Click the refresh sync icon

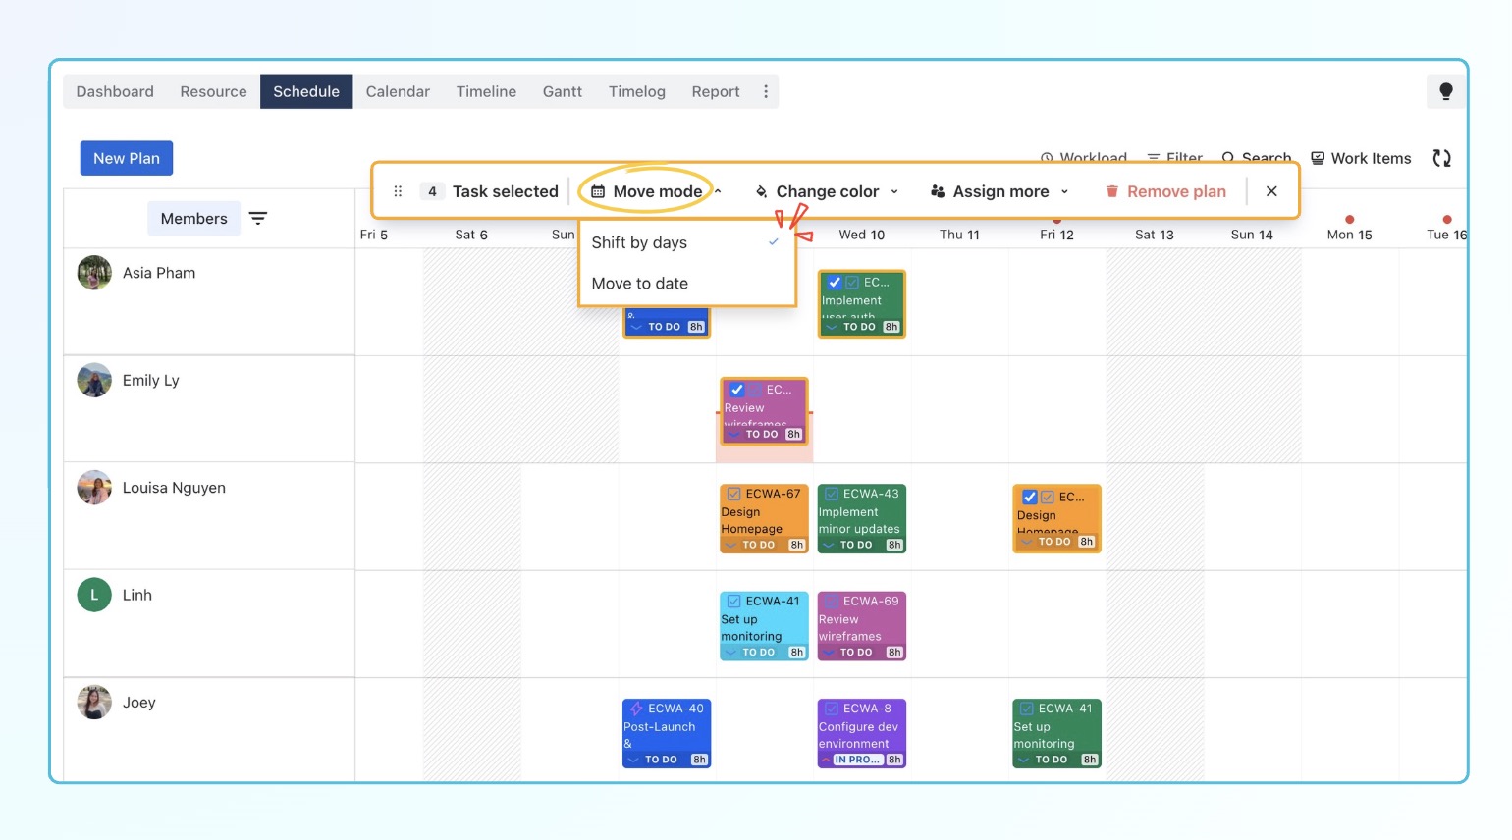click(x=1441, y=158)
